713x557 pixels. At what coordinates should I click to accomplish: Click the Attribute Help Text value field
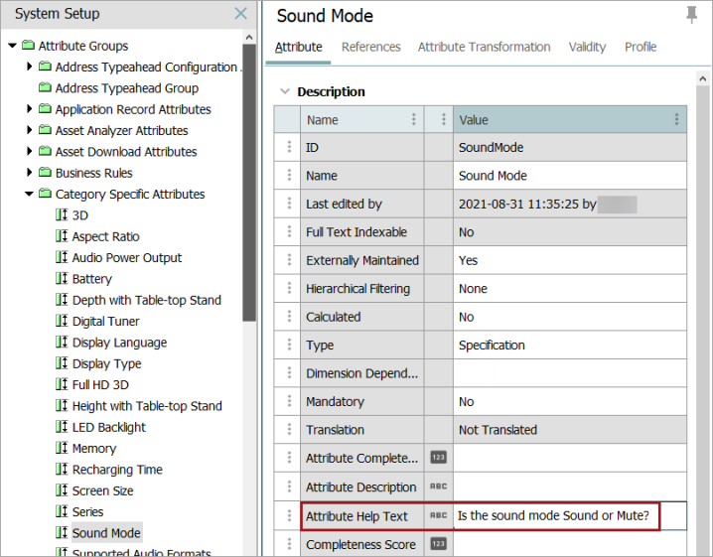click(570, 515)
